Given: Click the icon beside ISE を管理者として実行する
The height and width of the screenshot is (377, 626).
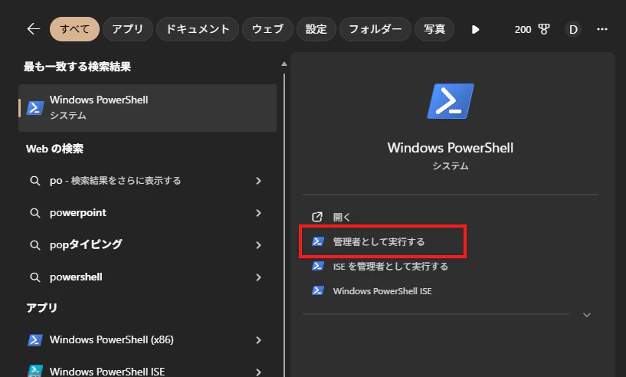Looking at the screenshot, I should coord(318,267).
